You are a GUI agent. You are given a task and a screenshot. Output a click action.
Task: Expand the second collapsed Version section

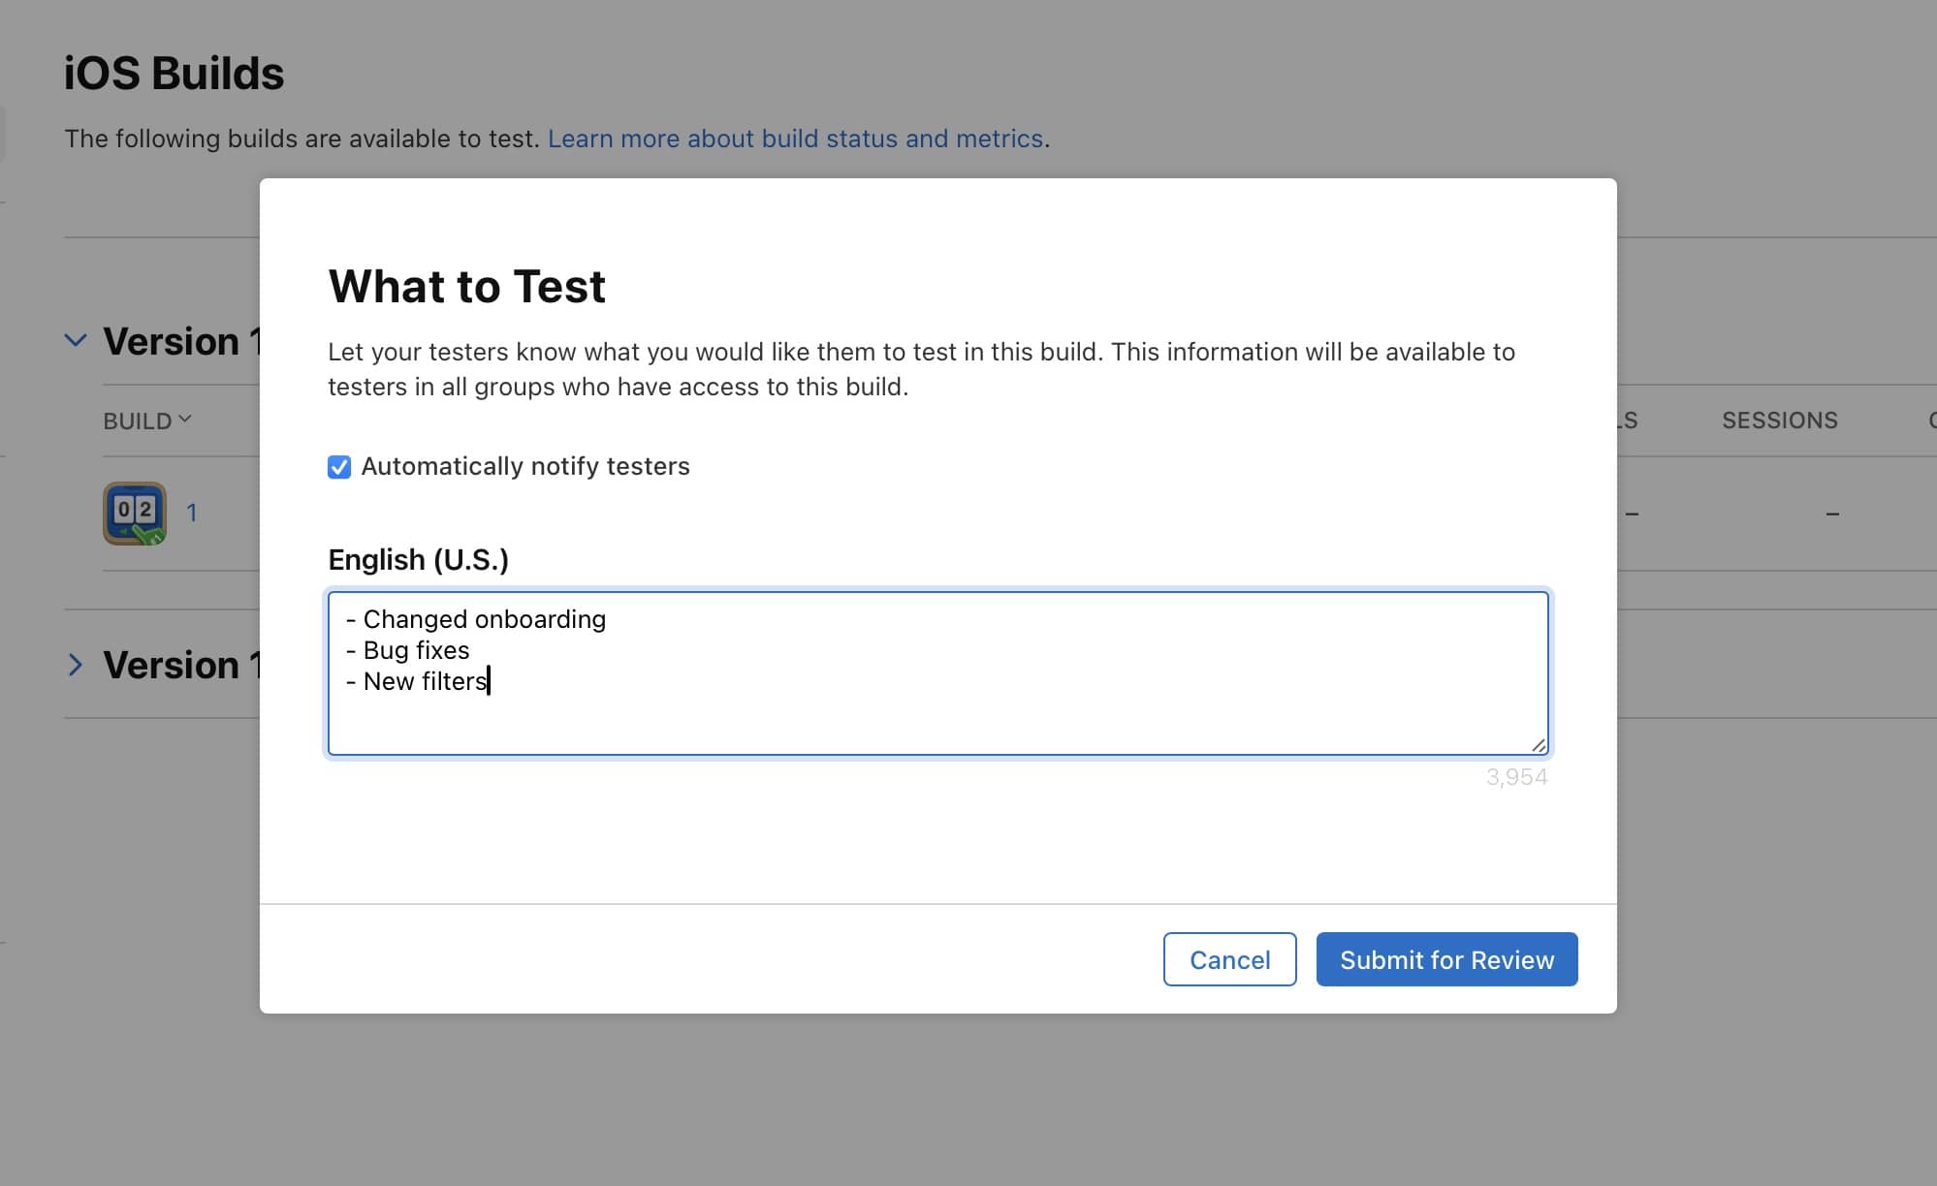click(x=76, y=665)
